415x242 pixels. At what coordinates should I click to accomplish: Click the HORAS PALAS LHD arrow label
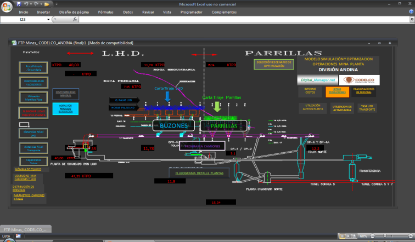[x=124, y=107]
